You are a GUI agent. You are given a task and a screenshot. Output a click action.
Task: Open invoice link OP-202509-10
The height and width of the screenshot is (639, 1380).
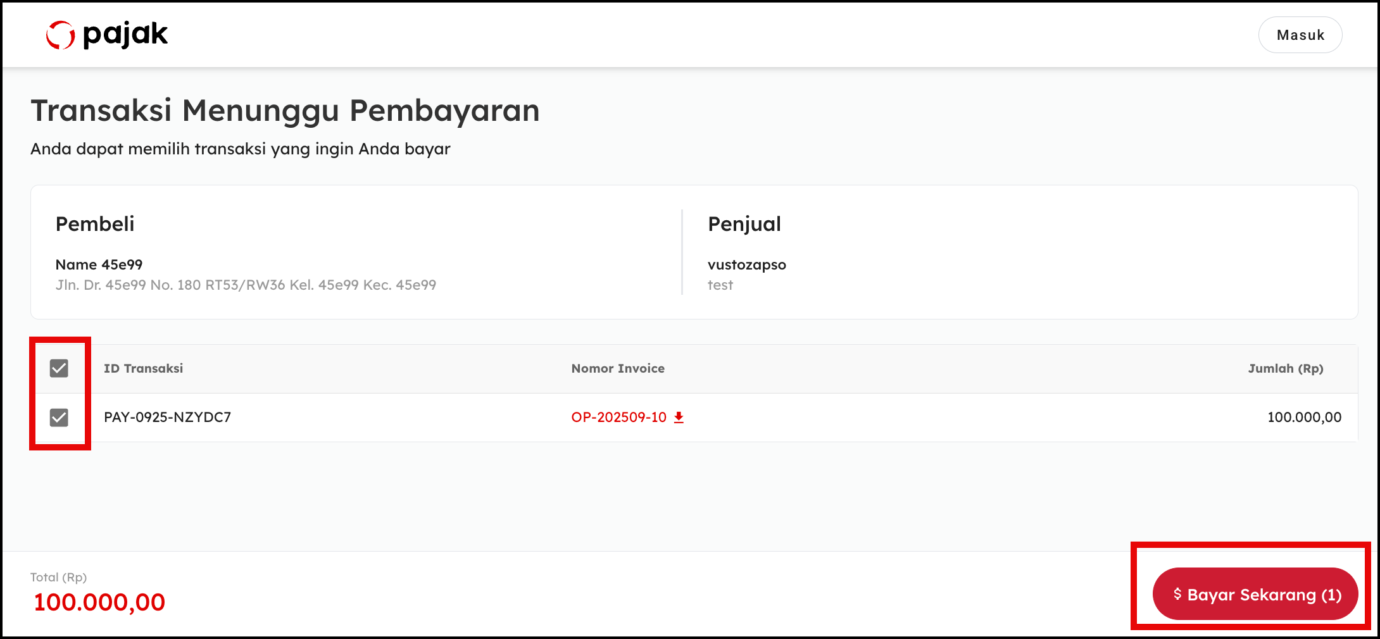[x=618, y=418]
